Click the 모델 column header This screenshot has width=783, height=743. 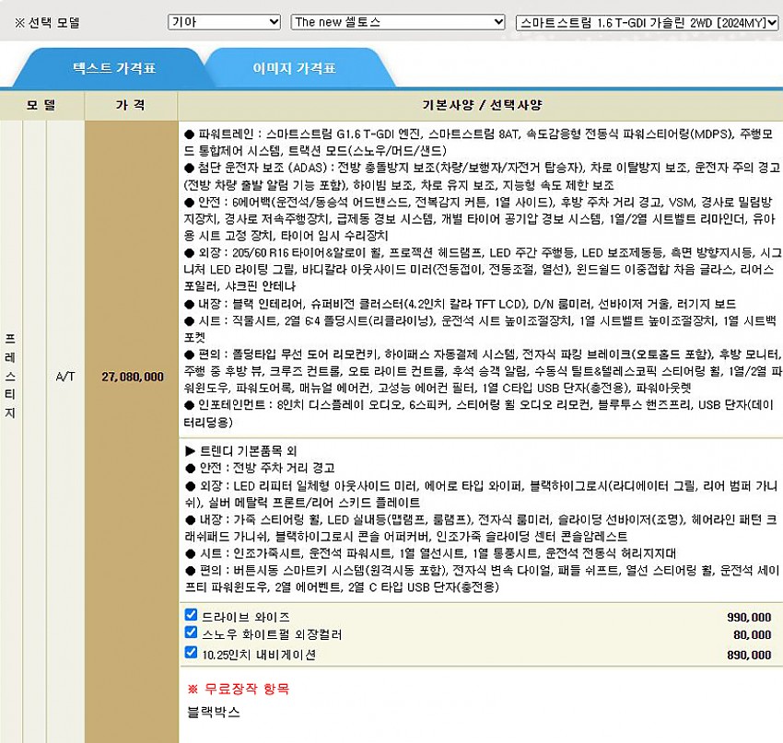pyautogui.click(x=41, y=105)
